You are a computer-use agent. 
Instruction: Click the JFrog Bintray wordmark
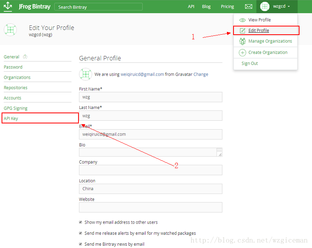tap(35, 7)
